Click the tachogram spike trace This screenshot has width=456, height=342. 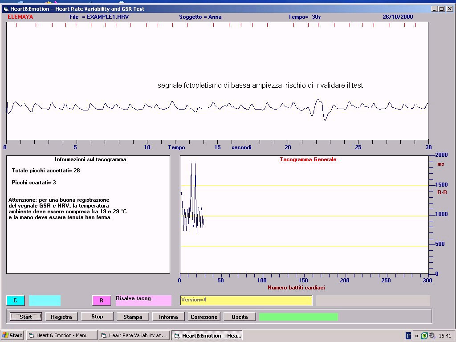[192, 198]
